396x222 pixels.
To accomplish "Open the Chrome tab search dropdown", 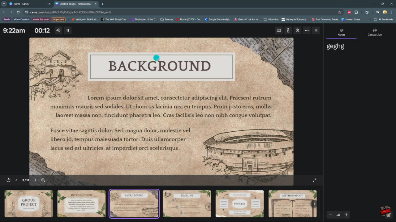I will point(4,4).
